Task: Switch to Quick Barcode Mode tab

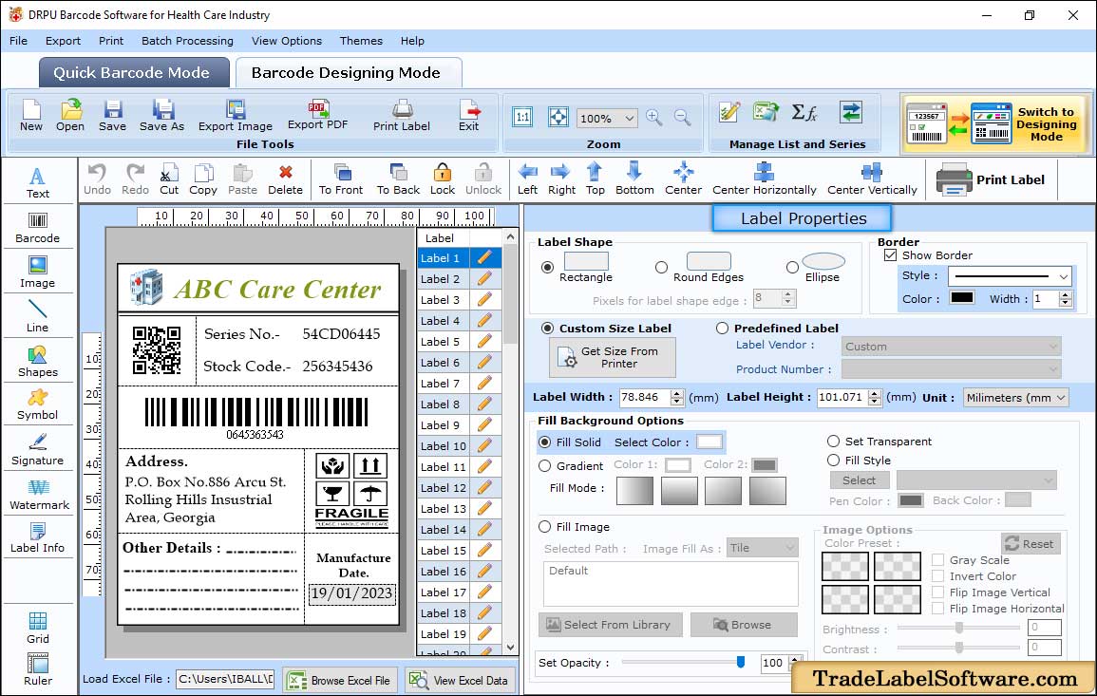Action: (134, 73)
